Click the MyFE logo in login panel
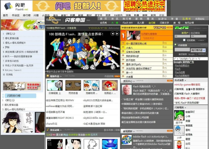The height and width of the screenshot is (149, 209). tap(182, 28)
